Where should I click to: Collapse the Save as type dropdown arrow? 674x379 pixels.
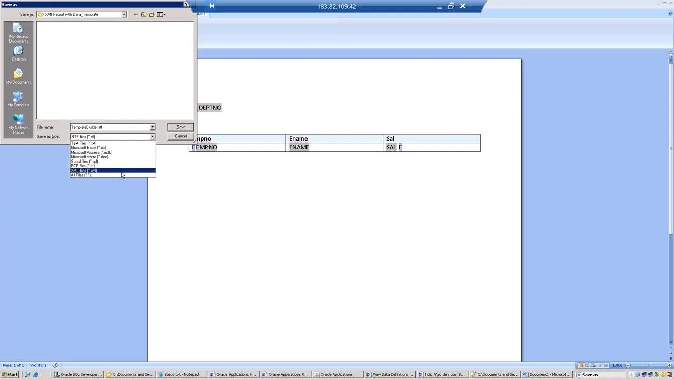(x=152, y=137)
